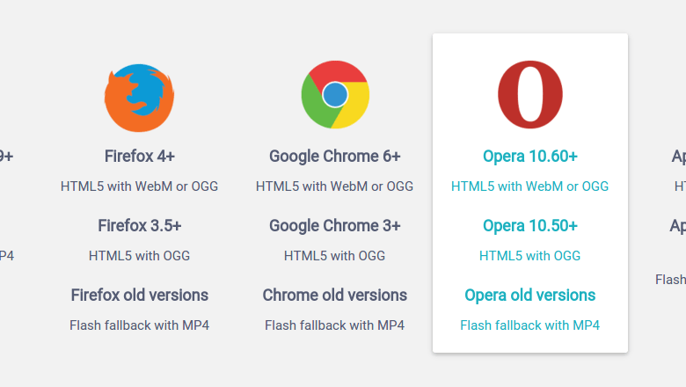Open the Opera 10.60+ heading
This screenshot has height=387, width=686.
[x=530, y=156]
